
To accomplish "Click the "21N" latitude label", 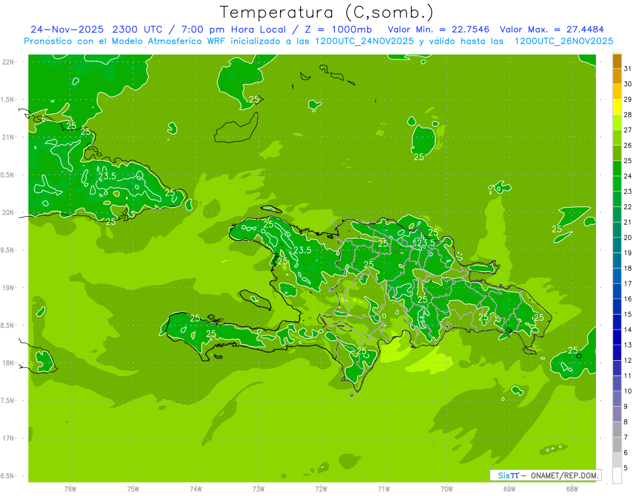I will [9, 137].
